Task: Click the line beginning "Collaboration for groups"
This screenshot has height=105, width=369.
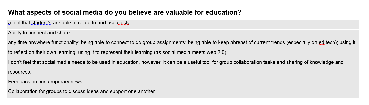Action: (x=81, y=91)
